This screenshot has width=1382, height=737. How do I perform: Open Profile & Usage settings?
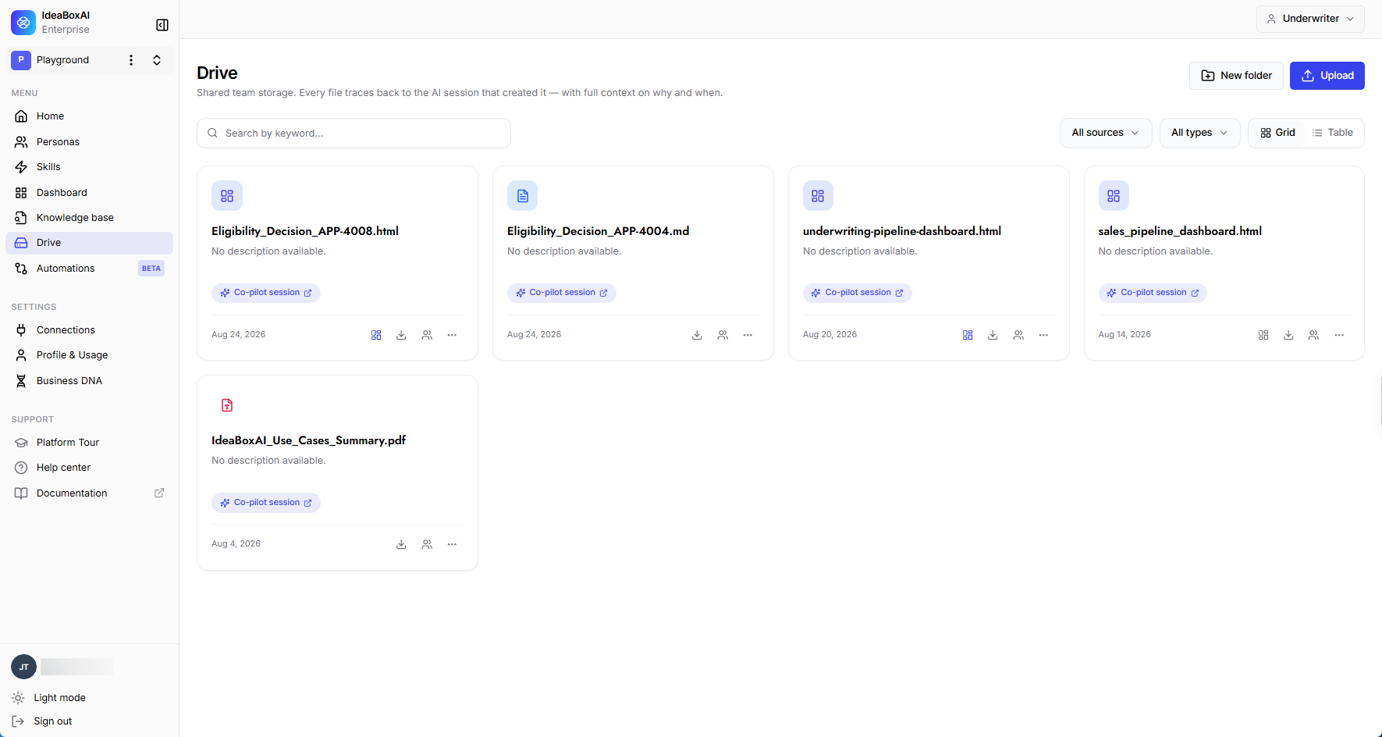(x=89, y=355)
